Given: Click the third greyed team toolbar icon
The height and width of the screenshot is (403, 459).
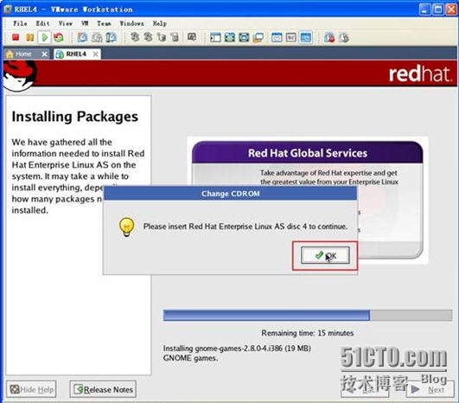Looking at the screenshot, I should 162,37.
